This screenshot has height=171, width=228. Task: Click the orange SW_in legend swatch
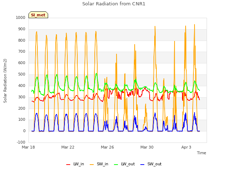(x=92, y=165)
